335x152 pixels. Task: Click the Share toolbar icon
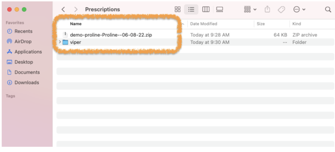(267, 9)
